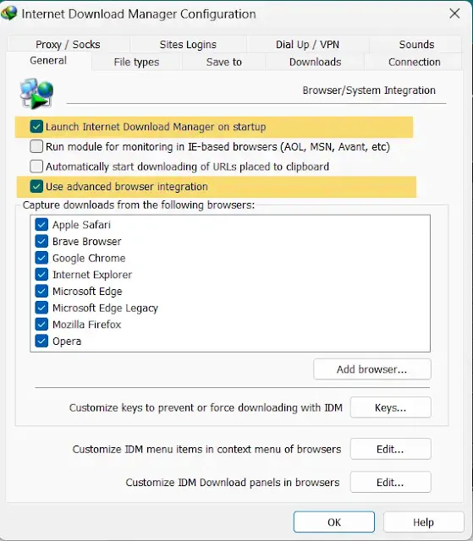Select the General tab

(48, 61)
